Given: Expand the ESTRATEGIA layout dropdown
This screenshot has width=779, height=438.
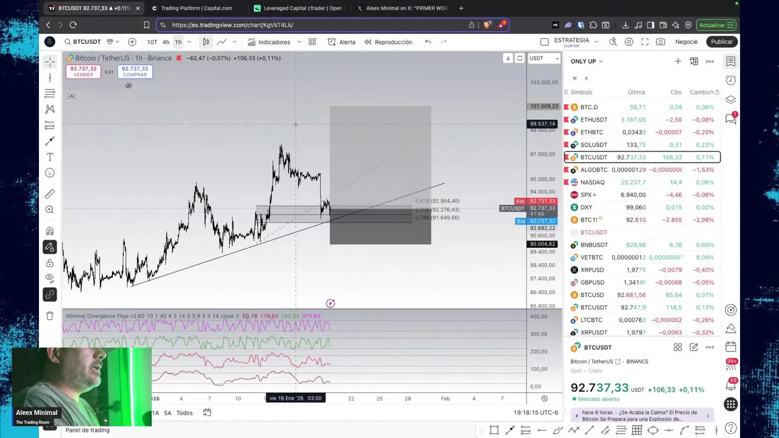Looking at the screenshot, I should point(596,42).
